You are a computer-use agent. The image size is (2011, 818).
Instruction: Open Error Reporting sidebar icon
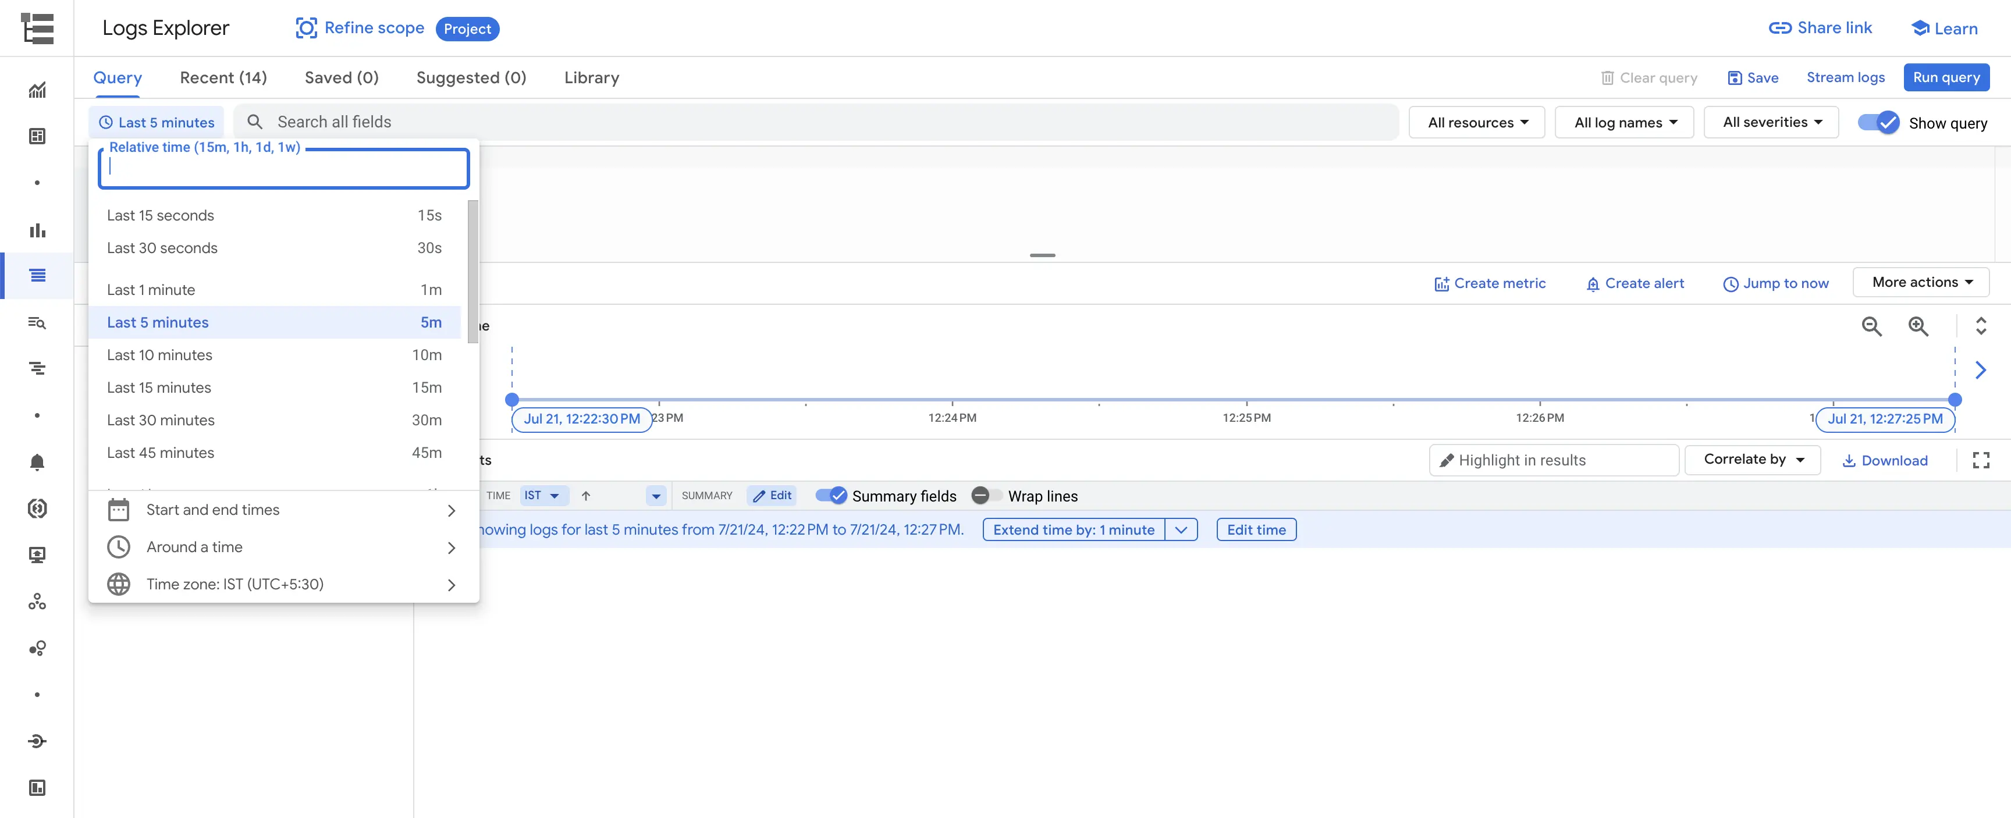(x=37, y=509)
